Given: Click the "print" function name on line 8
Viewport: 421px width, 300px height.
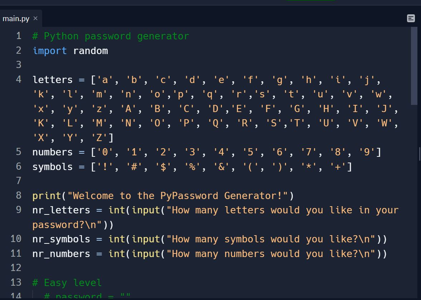Looking at the screenshot, I should pos(47,196).
